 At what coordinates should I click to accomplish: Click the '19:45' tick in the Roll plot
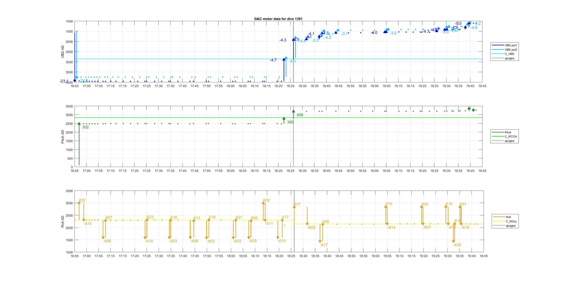point(483,256)
